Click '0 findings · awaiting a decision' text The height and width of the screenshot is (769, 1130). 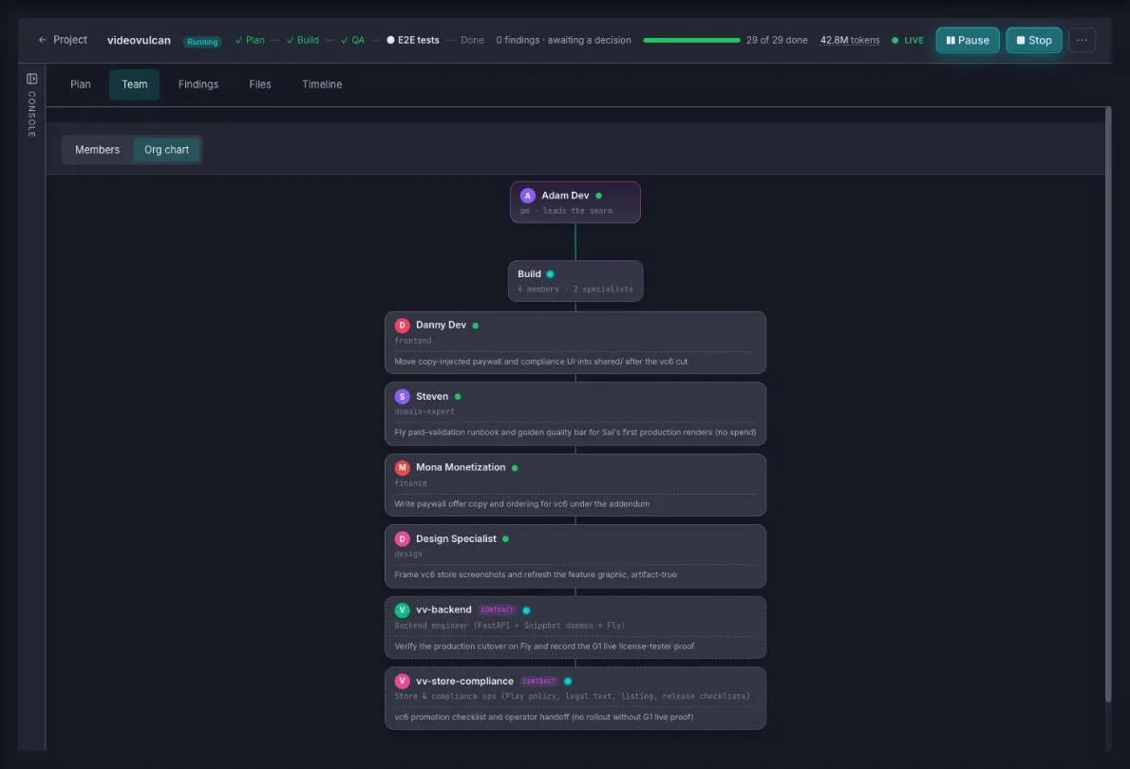(563, 41)
